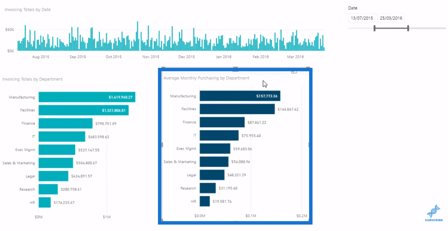Image resolution: width=448 pixels, height=231 pixels.
Task: Select the Manufacturing bar in Invoicing Totals chart
Action: pos(87,97)
